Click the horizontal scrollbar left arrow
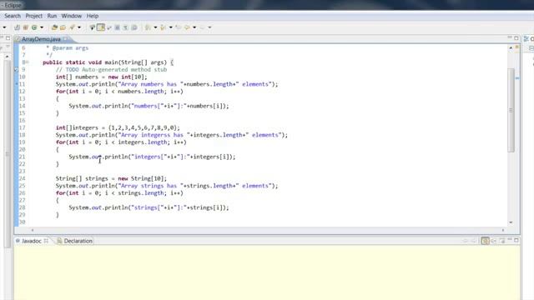The width and height of the screenshot is (534, 300). coord(33,230)
